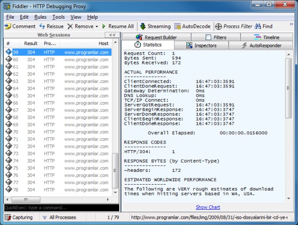Open the File menu
The width and height of the screenshot is (298, 225).
[x=10, y=17]
